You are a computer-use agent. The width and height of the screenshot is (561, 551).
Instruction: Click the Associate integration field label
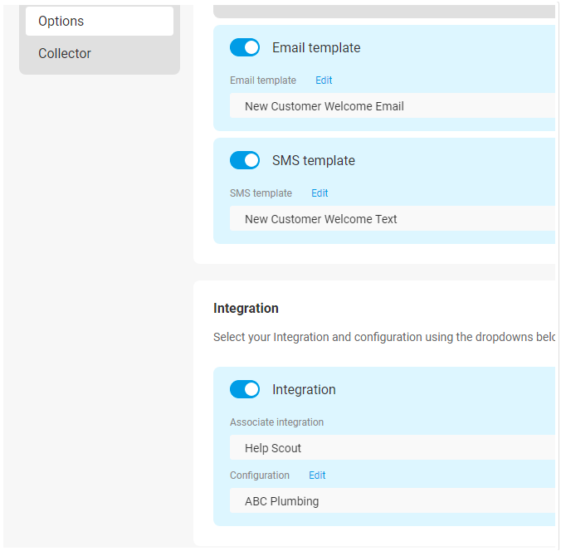[276, 422]
